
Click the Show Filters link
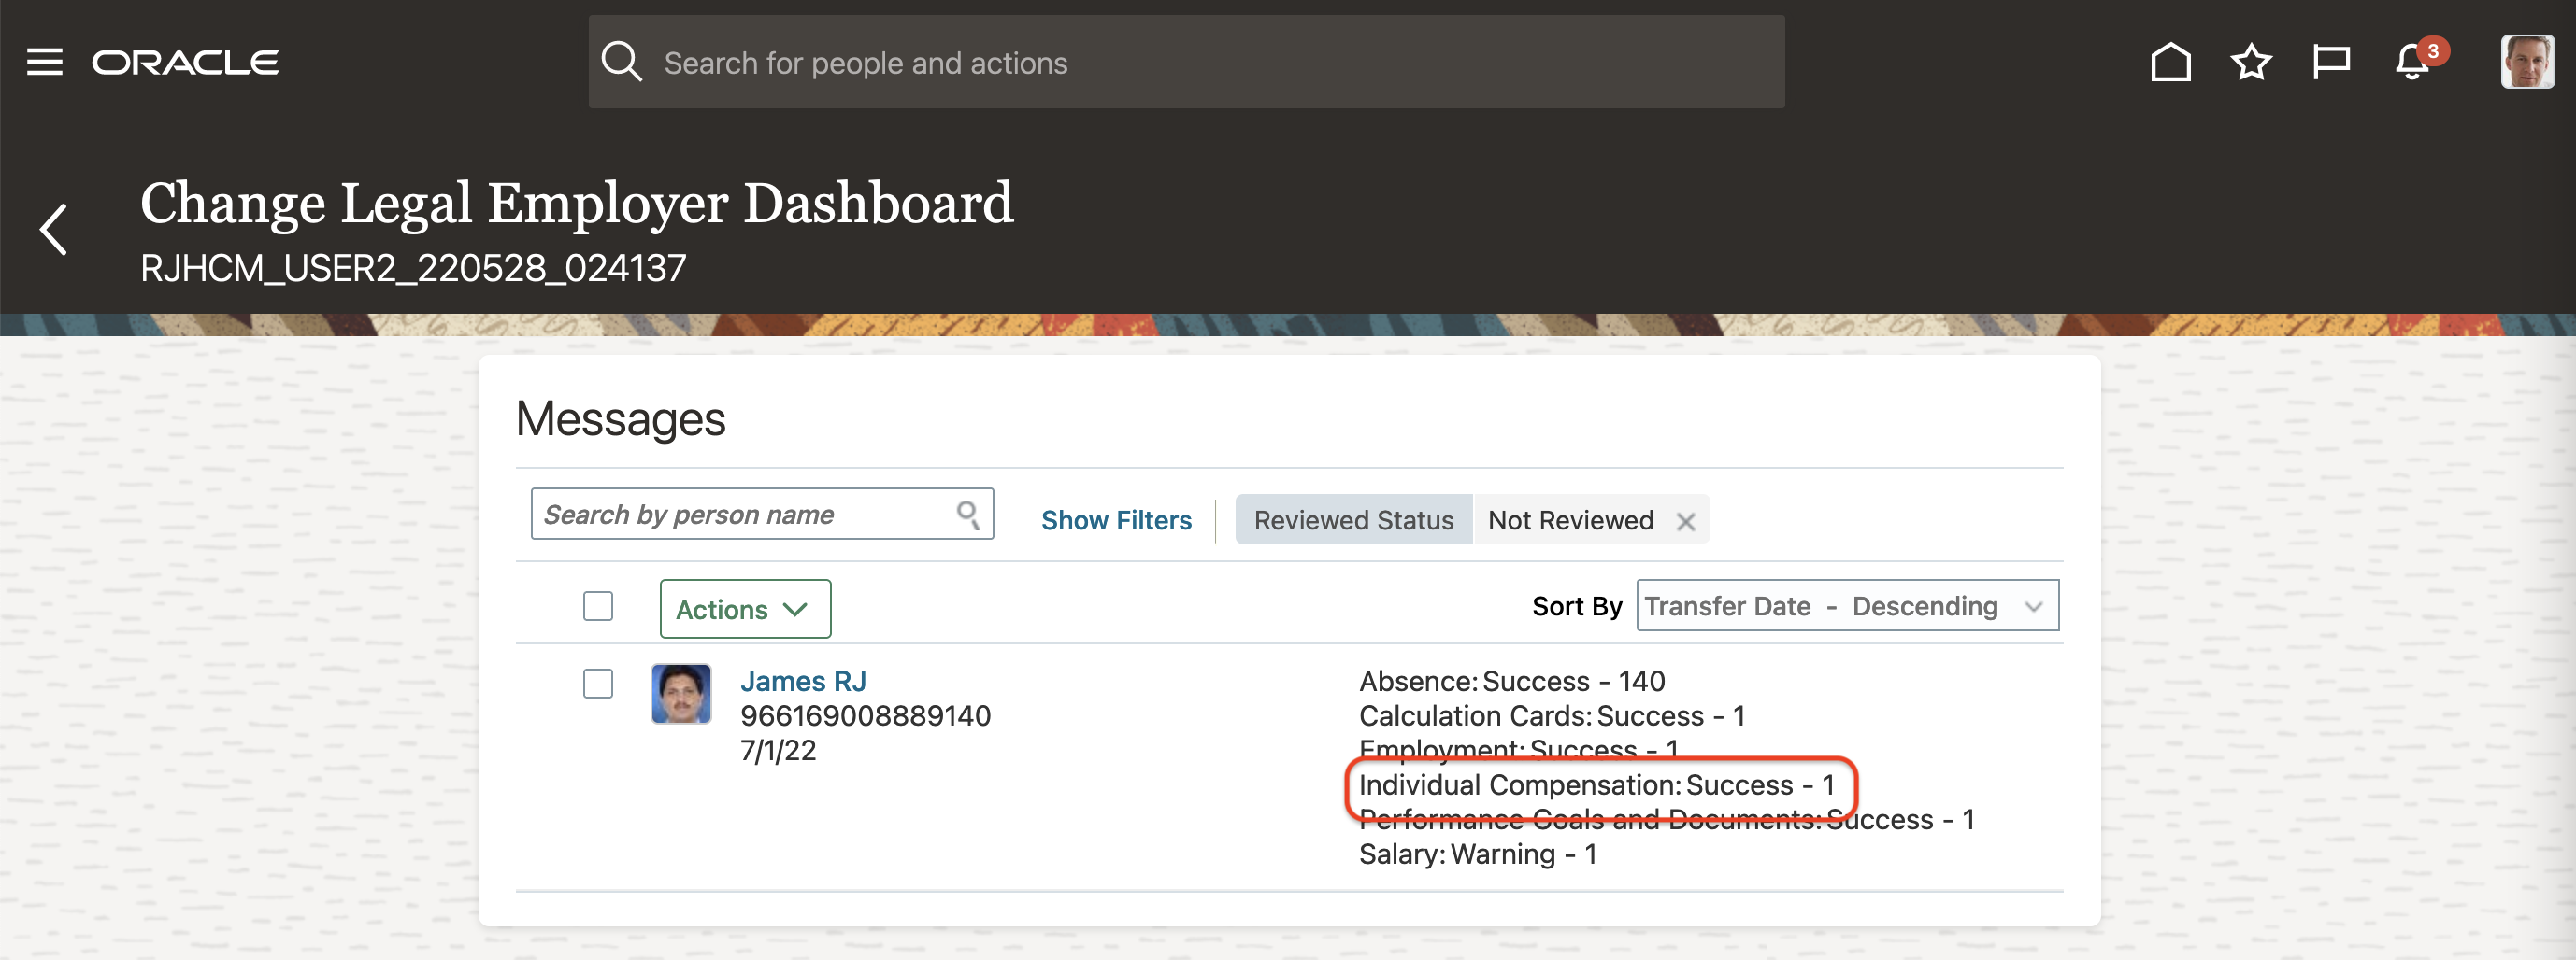[1115, 520]
